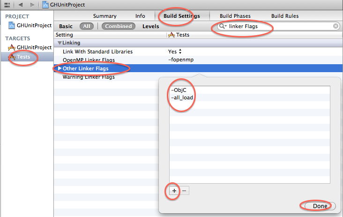The width and height of the screenshot is (343, 217).
Task: Go forward with the right arrow
Action: click(32, 5)
